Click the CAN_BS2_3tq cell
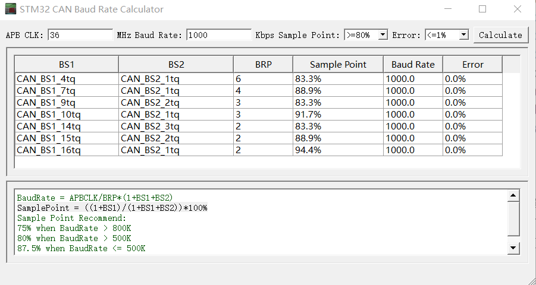This screenshot has width=536, height=285. [x=176, y=126]
